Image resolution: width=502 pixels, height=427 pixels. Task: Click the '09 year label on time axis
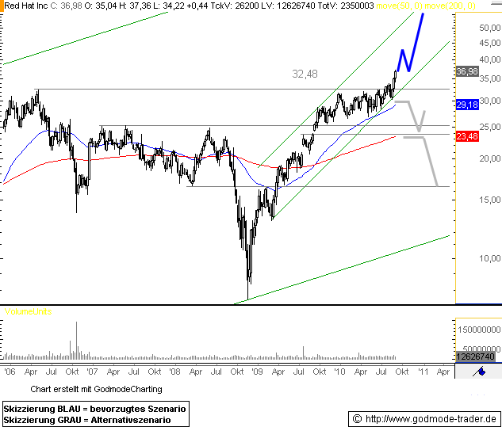[x=258, y=372]
